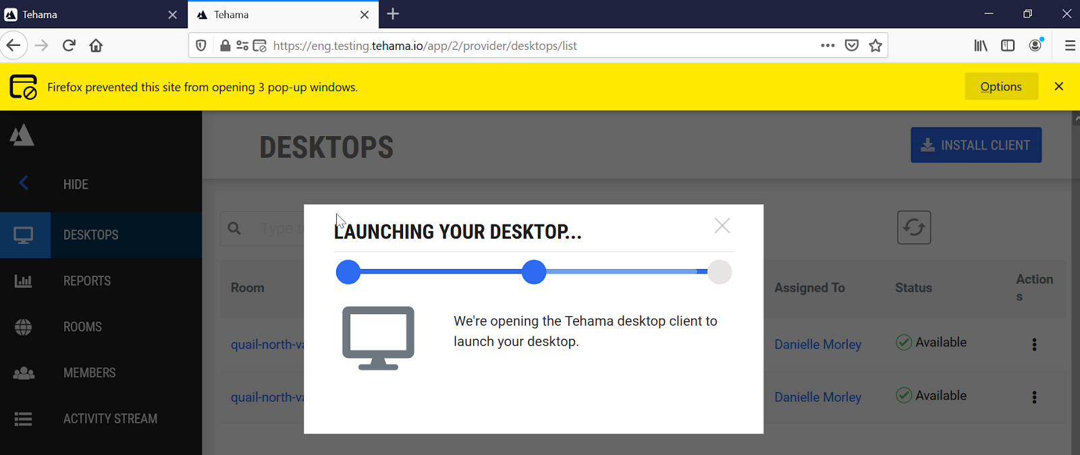
Task: Open tracking protection shield in address bar
Action: tap(201, 46)
